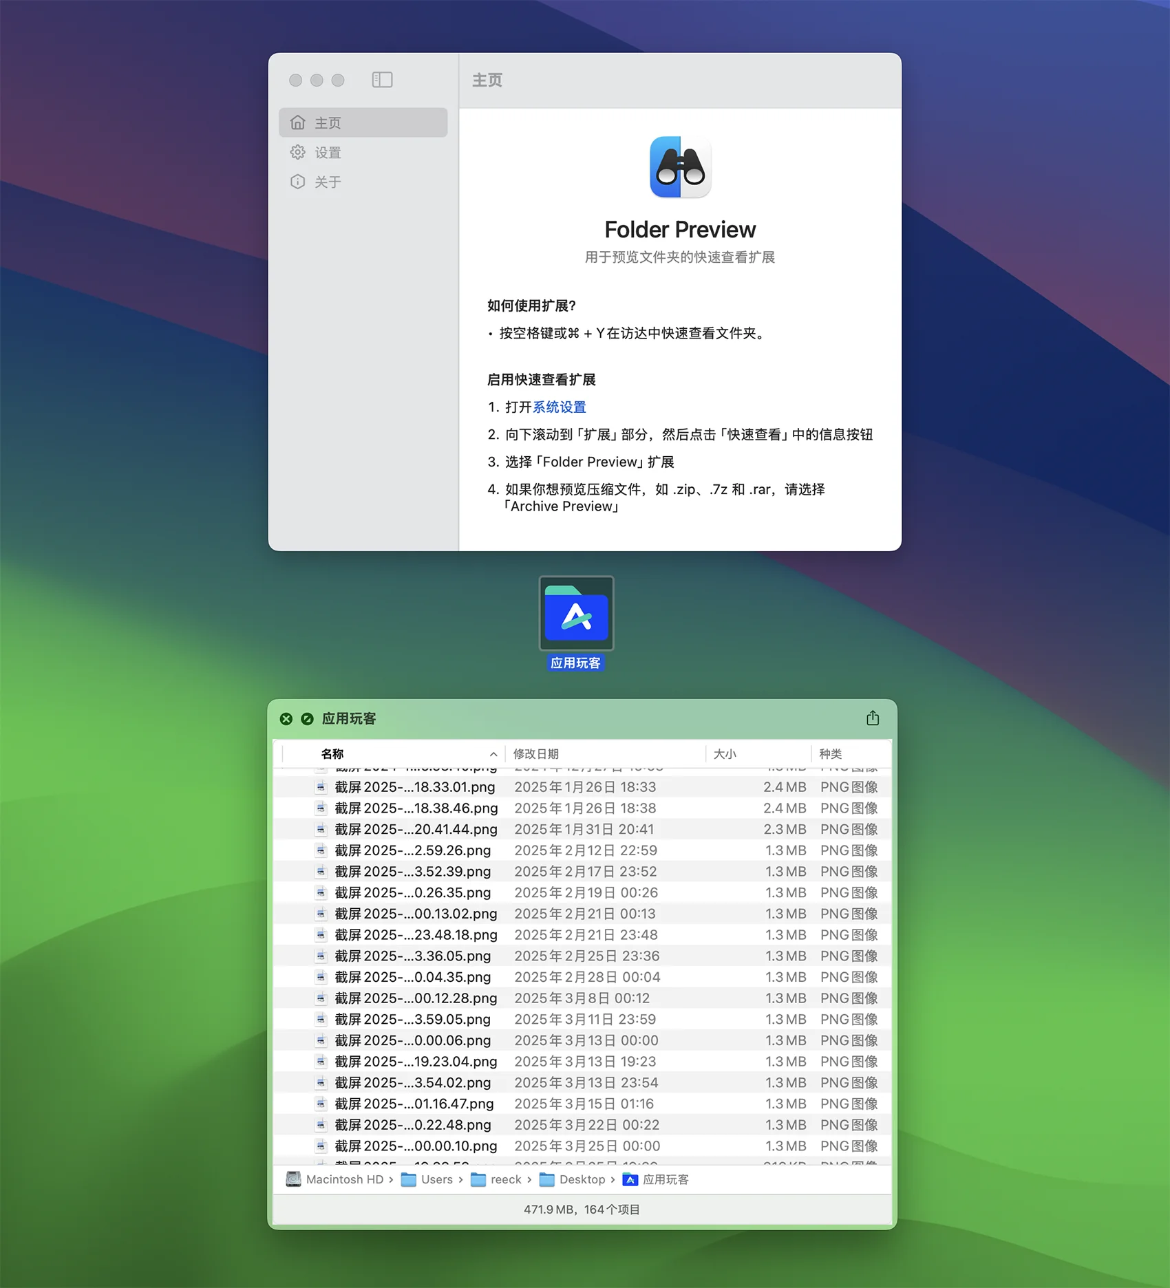Sort by 名称 column header
1170x1288 pixels.
coord(332,753)
